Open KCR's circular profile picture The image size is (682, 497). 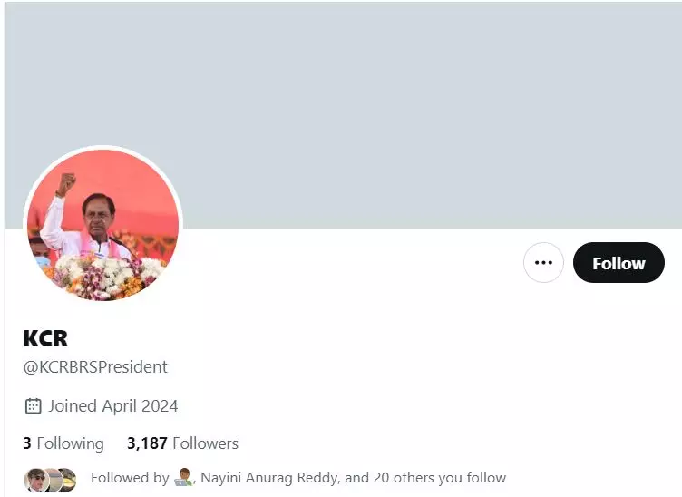tap(103, 225)
